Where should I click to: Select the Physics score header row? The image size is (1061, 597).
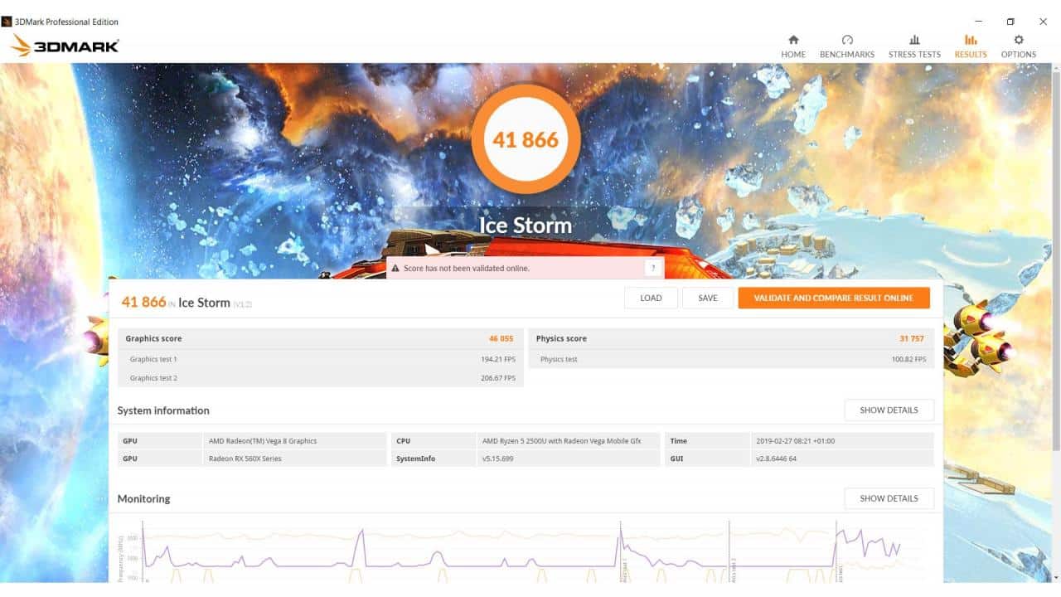[730, 338]
